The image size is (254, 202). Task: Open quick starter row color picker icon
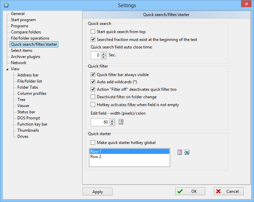point(179,152)
